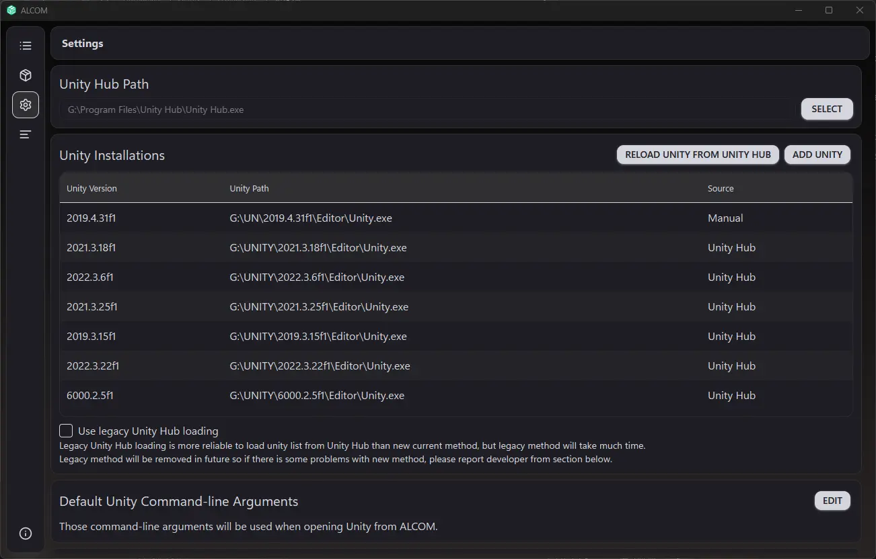876x559 pixels.
Task: Click the Unity Version column header
Action: (92, 189)
